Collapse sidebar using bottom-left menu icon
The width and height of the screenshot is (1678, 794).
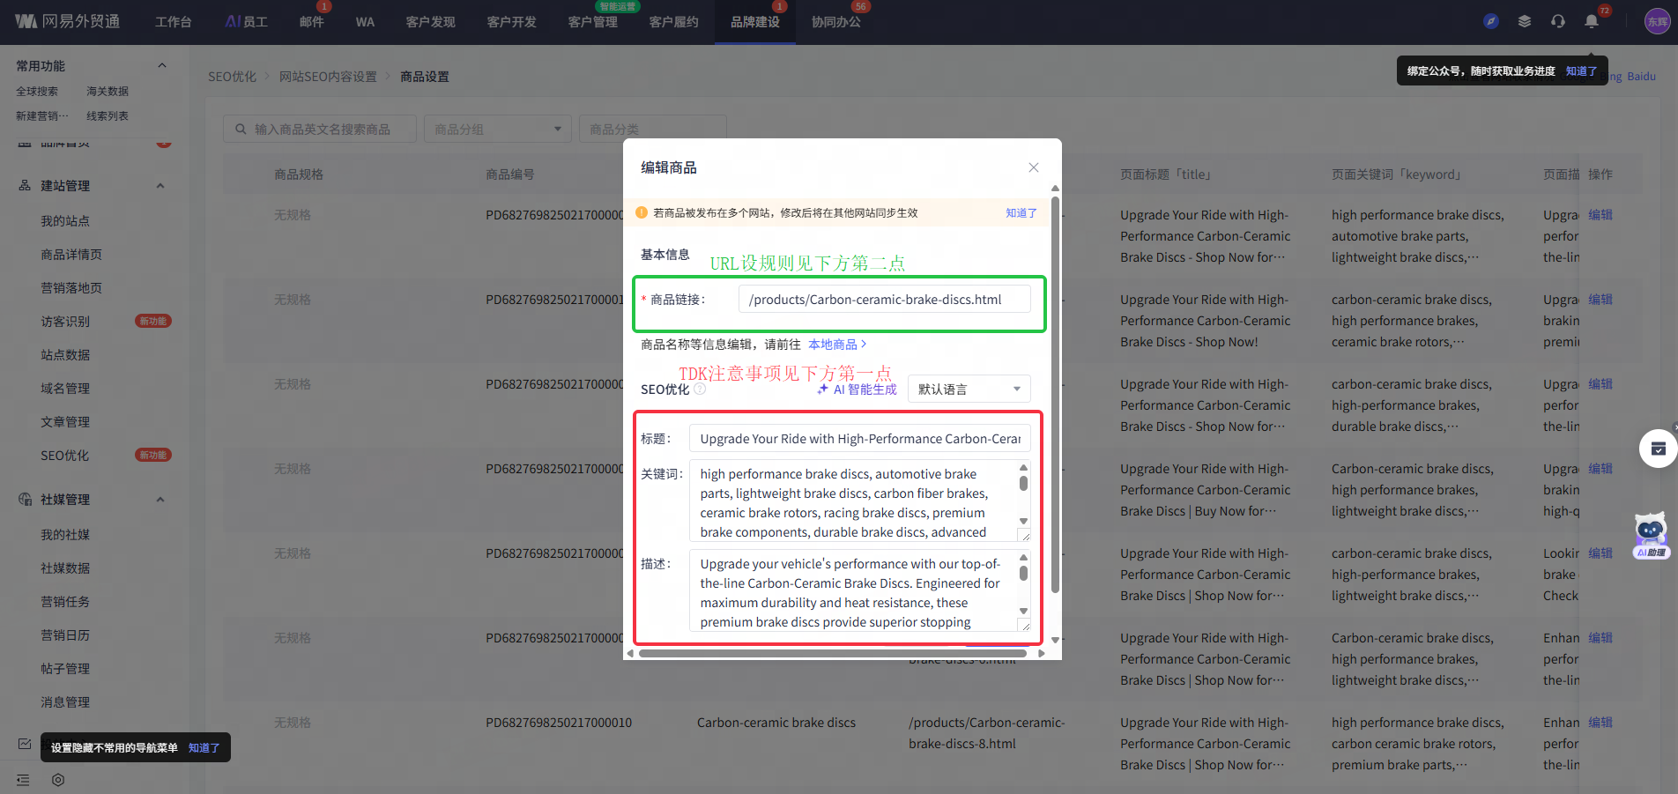pyautogui.click(x=23, y=780)
